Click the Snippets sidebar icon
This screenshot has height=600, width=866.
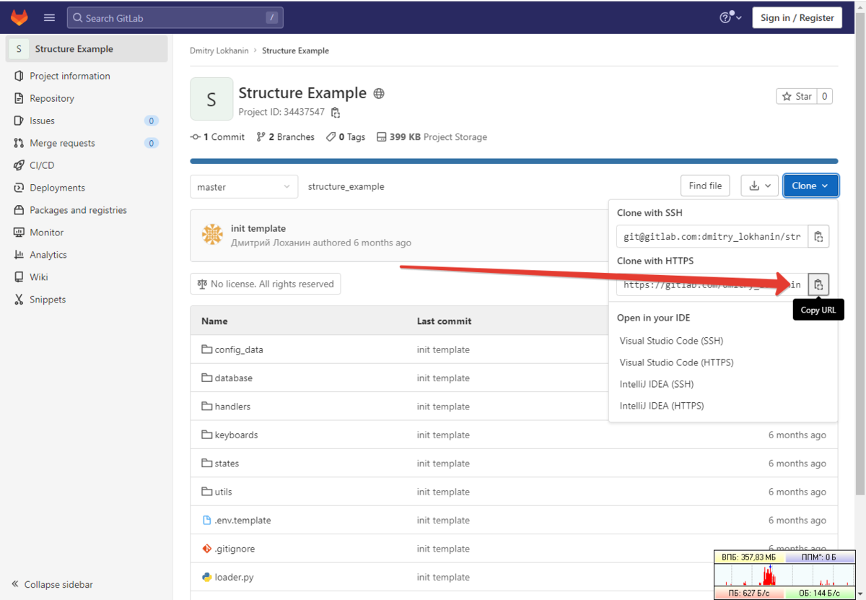(17, 299)
